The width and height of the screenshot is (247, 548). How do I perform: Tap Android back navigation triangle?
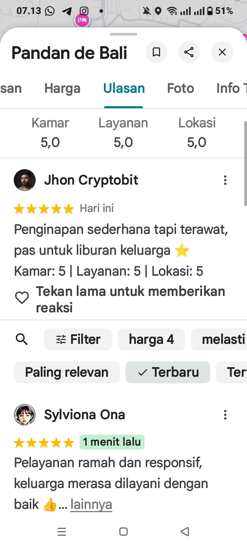185,532
